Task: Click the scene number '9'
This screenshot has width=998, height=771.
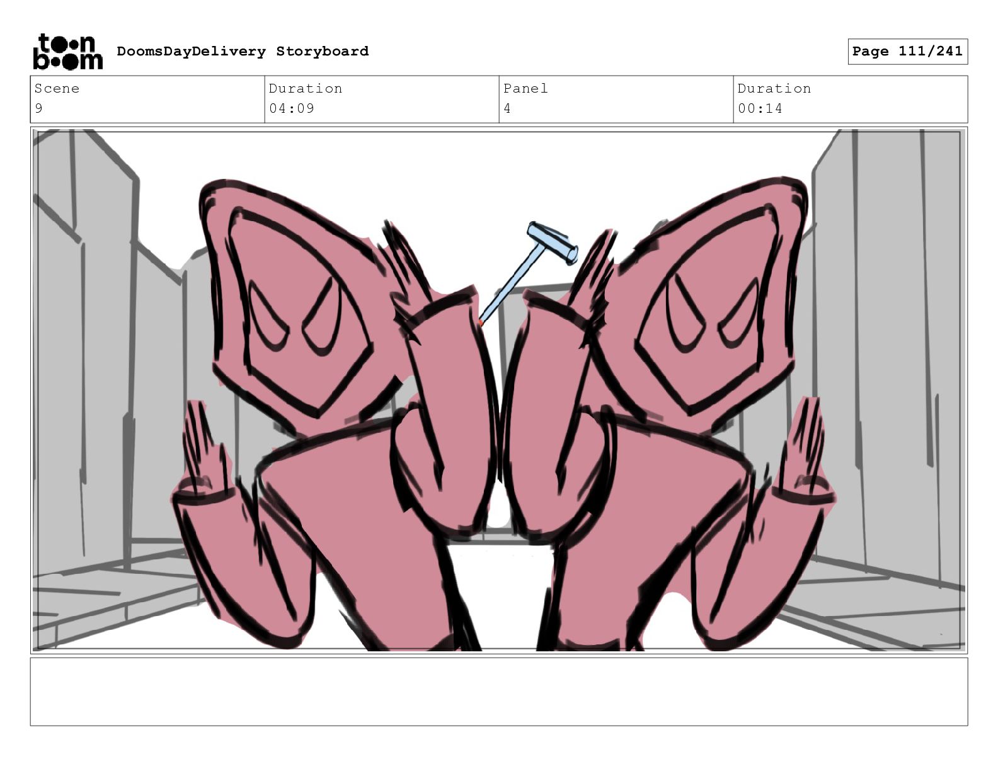Action: coord(38,108)
